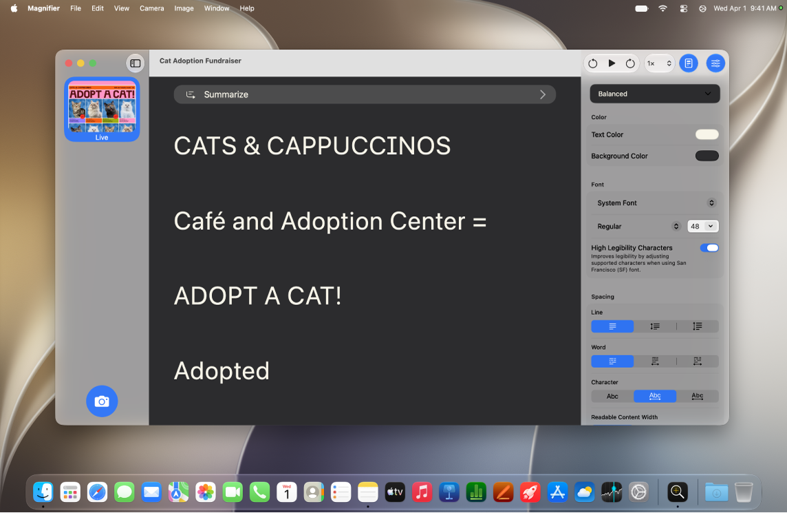787x513 pixels.
Task: Open Music from the Dock
Action: tap(422, 492)
